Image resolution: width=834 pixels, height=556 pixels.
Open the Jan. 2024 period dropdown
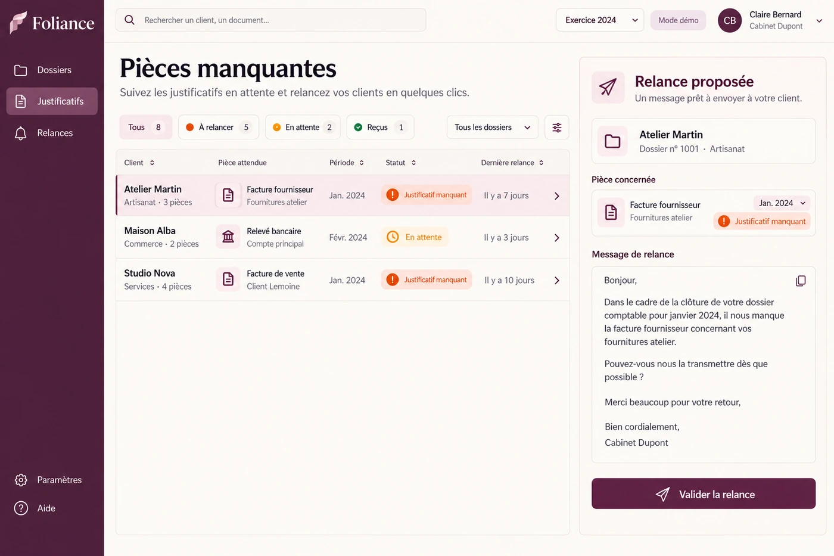click(x=782, y=203)
